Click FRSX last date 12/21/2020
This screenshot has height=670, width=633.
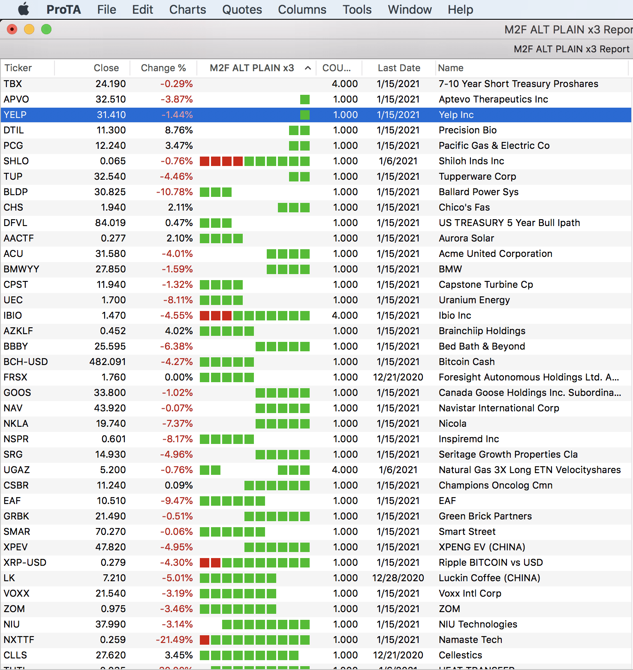[398, 377]
